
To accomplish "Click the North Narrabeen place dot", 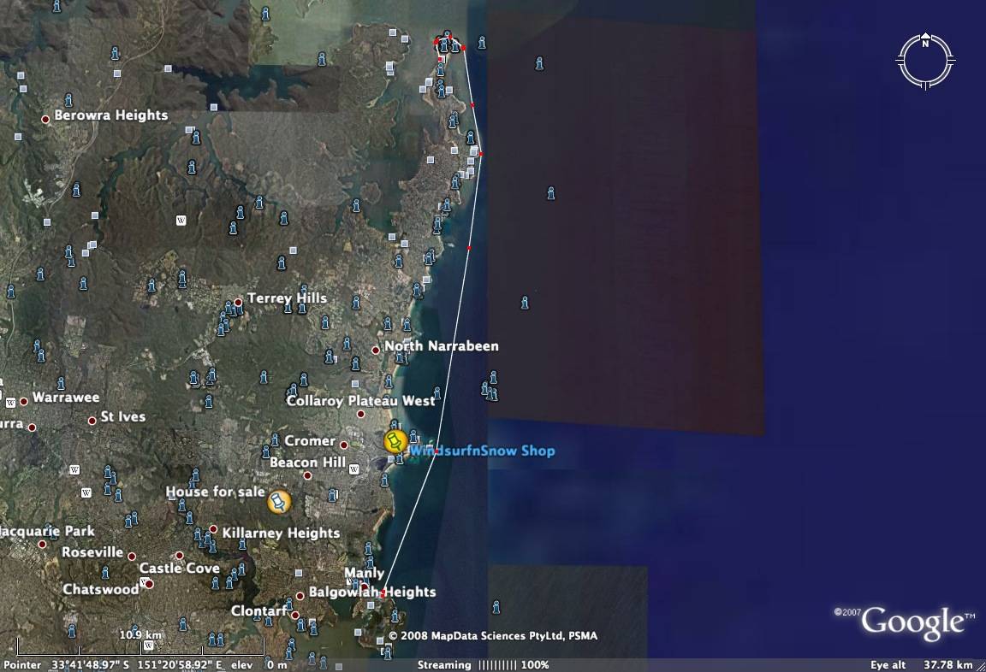I will tap(375, 350).
